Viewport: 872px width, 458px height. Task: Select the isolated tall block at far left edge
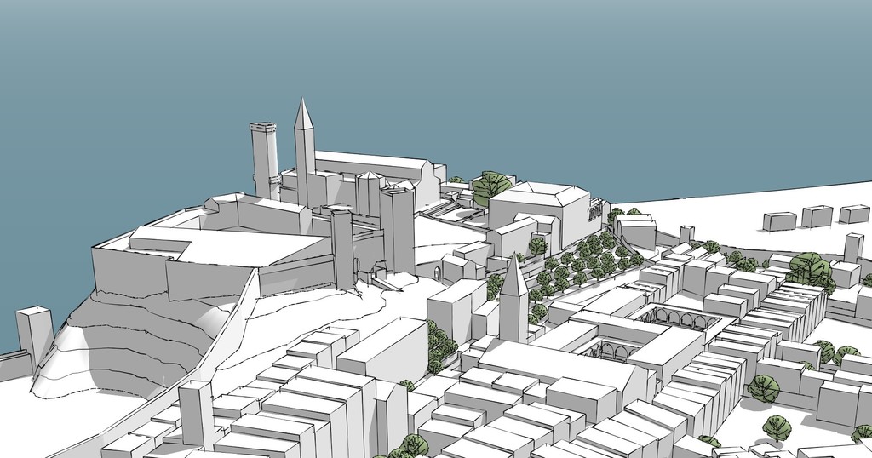[x=34, y=334]
